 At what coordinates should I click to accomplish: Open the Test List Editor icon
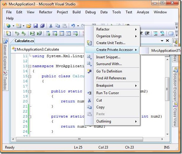[x=55, y=34]
